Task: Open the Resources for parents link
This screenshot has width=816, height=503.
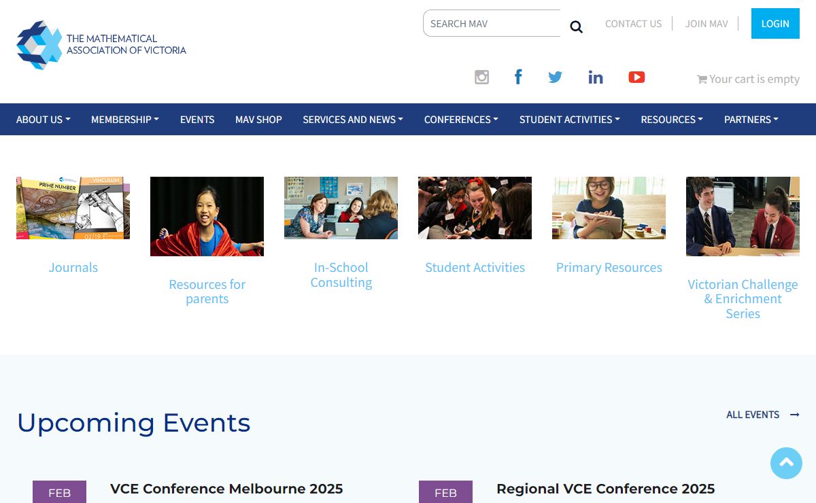Action: tap(207, 292)
